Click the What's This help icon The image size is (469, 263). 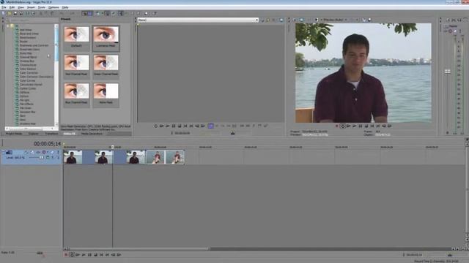[x=155, y=13]
